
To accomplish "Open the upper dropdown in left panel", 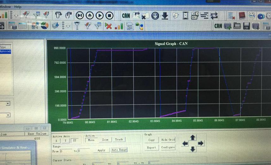I will 8,104.
